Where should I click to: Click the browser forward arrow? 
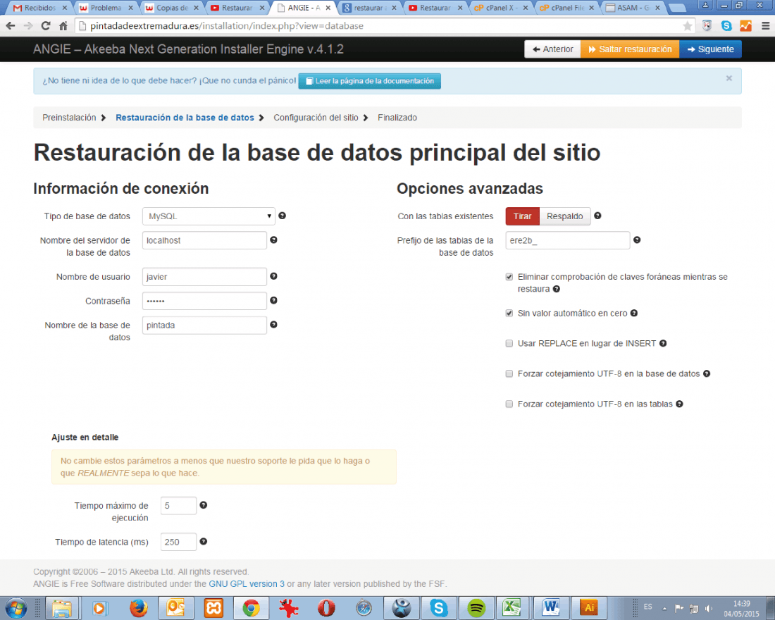tap(28, 25)
